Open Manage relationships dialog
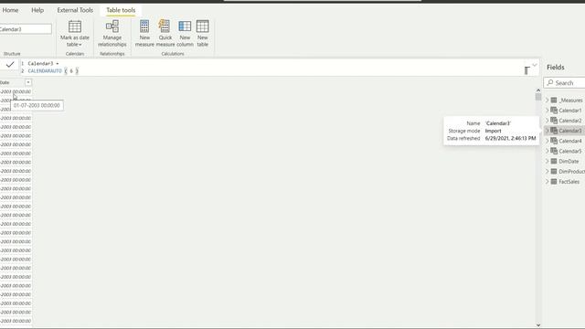Image resolution: width=585 pixels, height=329 pixels. click(112, 33)
